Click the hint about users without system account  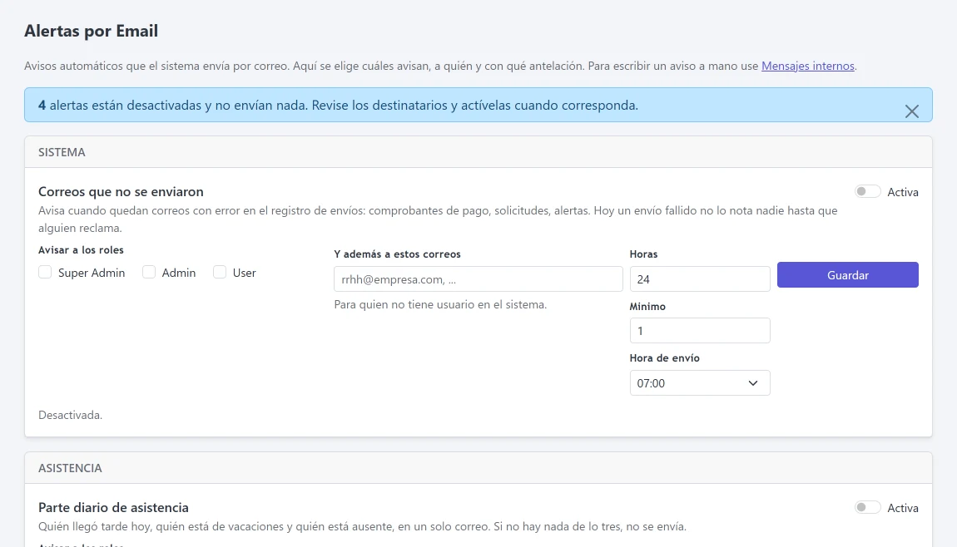440,304
